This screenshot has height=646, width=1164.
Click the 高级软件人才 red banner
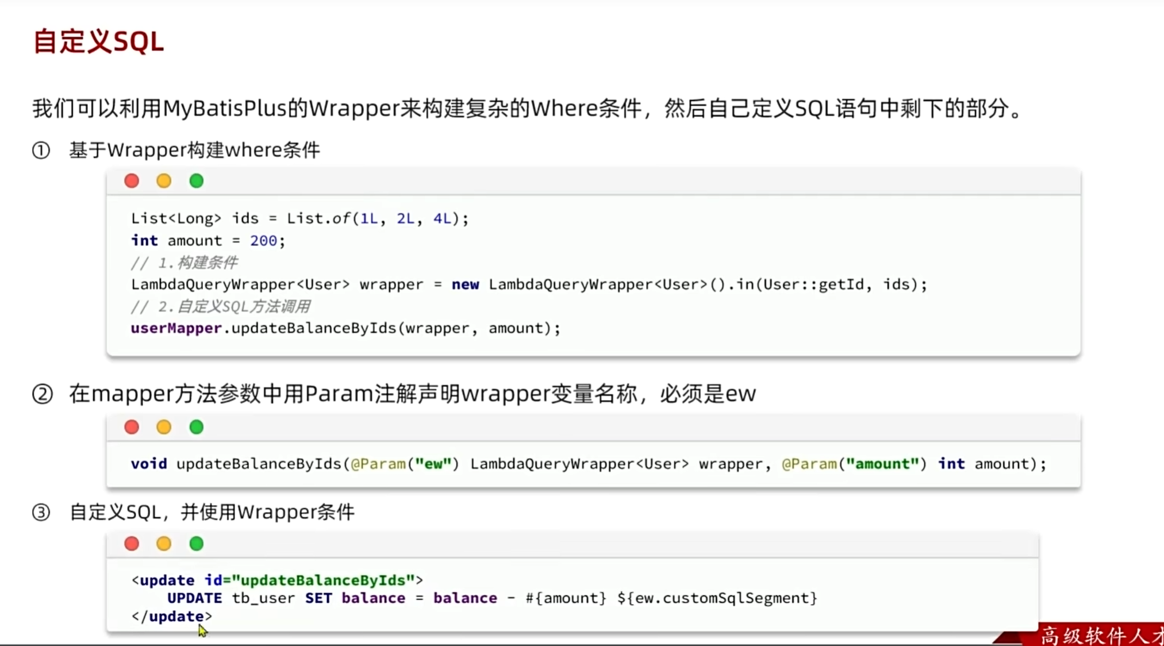tap(1098, 635)
